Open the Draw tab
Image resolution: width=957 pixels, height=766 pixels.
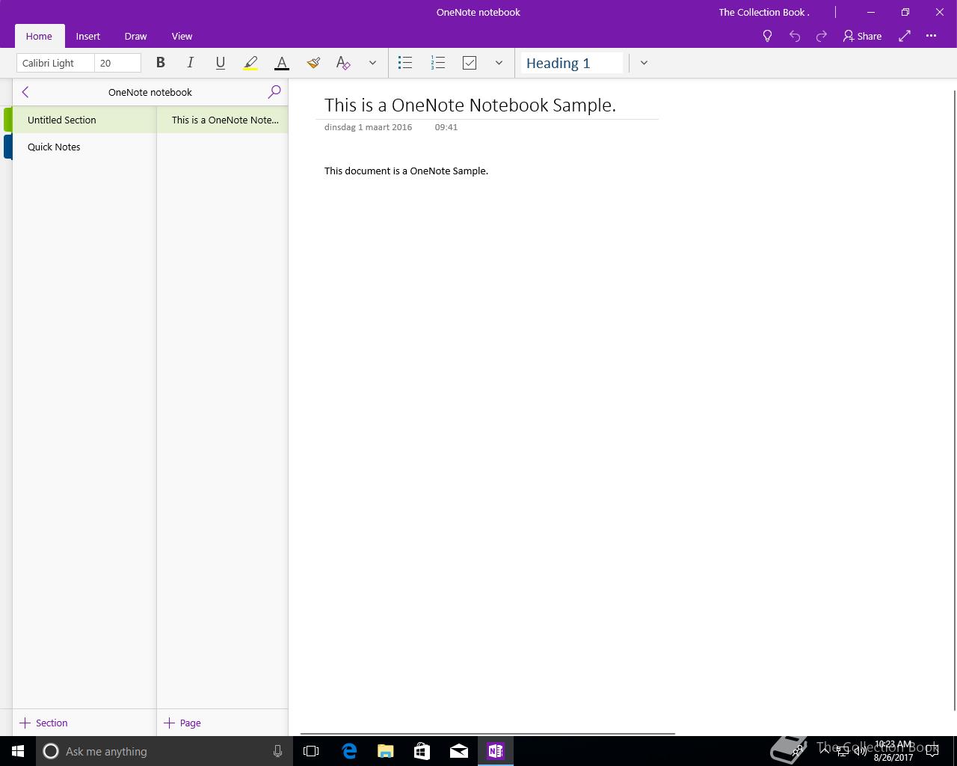point(135,36)
